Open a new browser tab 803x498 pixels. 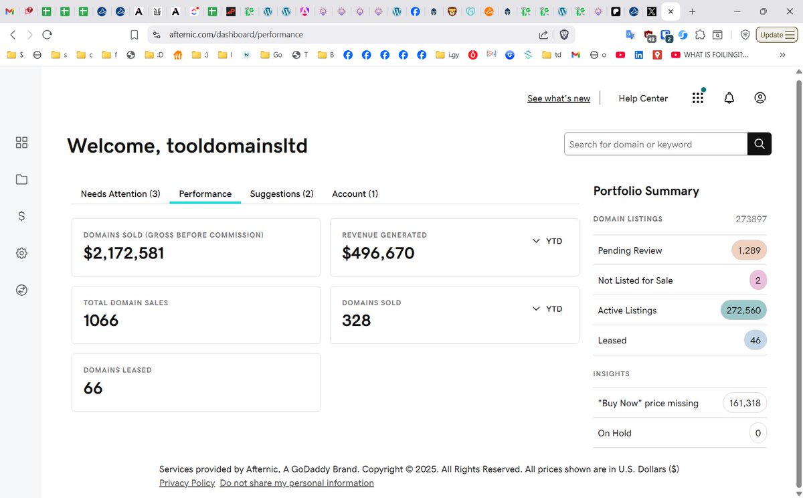693,11
